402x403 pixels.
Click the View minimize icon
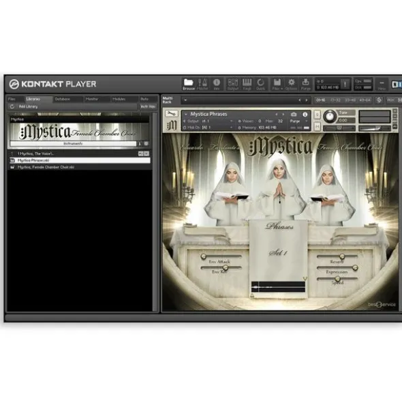(382, 84)
